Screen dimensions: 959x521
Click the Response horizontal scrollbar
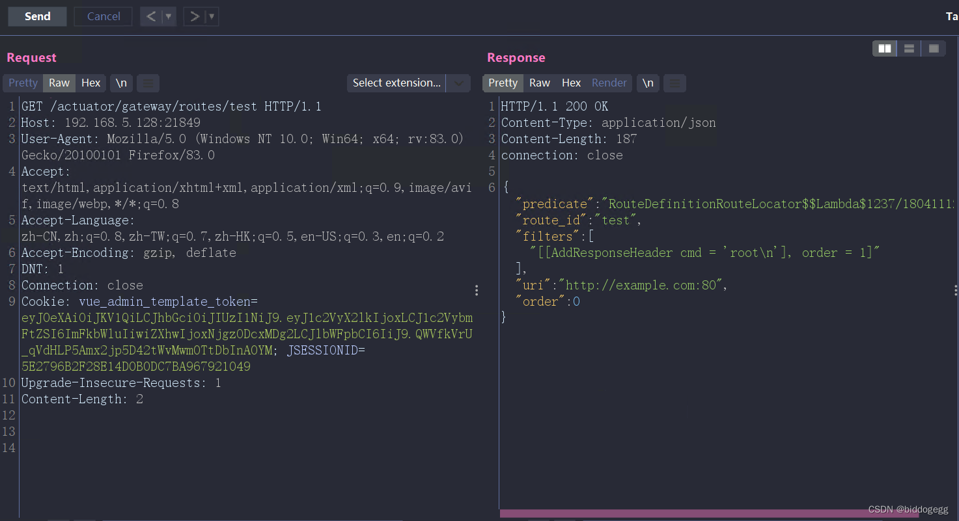tap(709, 513)
